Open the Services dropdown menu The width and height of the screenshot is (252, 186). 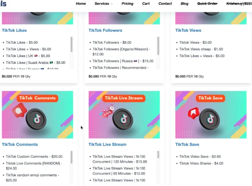point(104,3)
